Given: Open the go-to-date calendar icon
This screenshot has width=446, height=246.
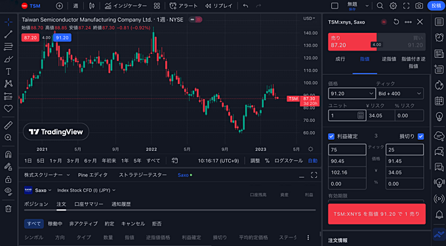Looking at the screenshot, I should (x=174, y=161).
